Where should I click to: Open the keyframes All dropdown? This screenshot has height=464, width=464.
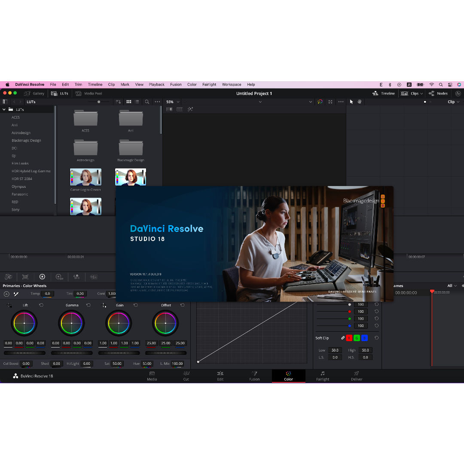[x=452, y=286]
